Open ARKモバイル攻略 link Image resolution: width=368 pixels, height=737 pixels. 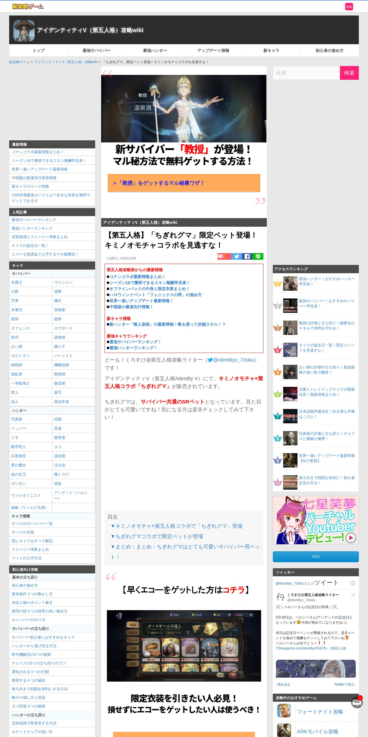coord(318,732)
